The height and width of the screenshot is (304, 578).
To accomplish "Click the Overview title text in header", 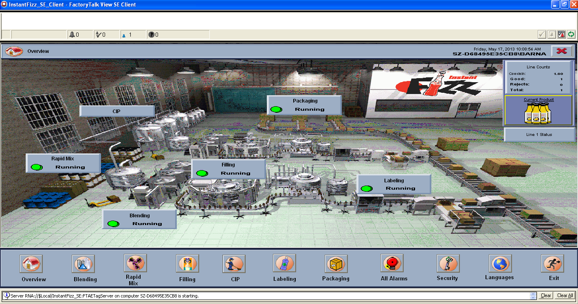I will (38, 51).
